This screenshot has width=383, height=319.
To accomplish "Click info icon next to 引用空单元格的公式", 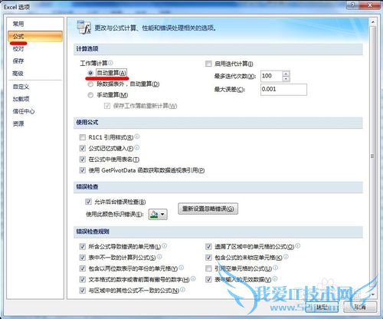I will [x=275, y=268].
